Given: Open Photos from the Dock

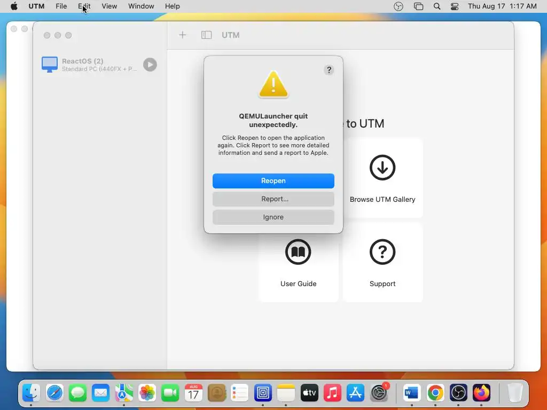Looking at the screenshot, I should pyautogui.click(x=147, y=393).
